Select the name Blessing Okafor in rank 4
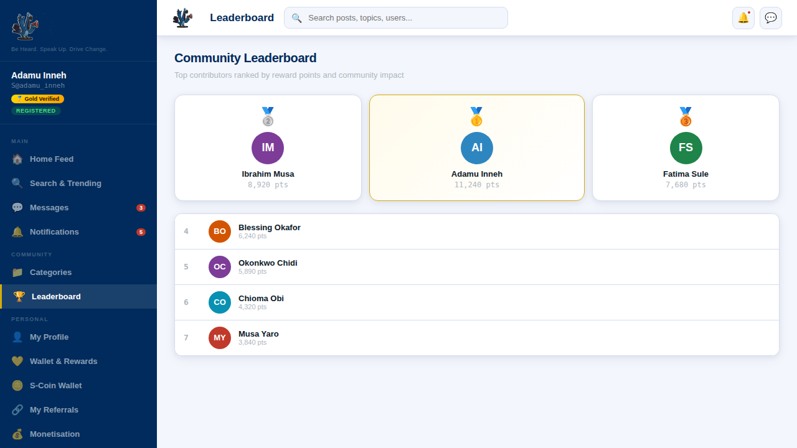The width and height of the screenshot is (797, 448). click(270, 228)
